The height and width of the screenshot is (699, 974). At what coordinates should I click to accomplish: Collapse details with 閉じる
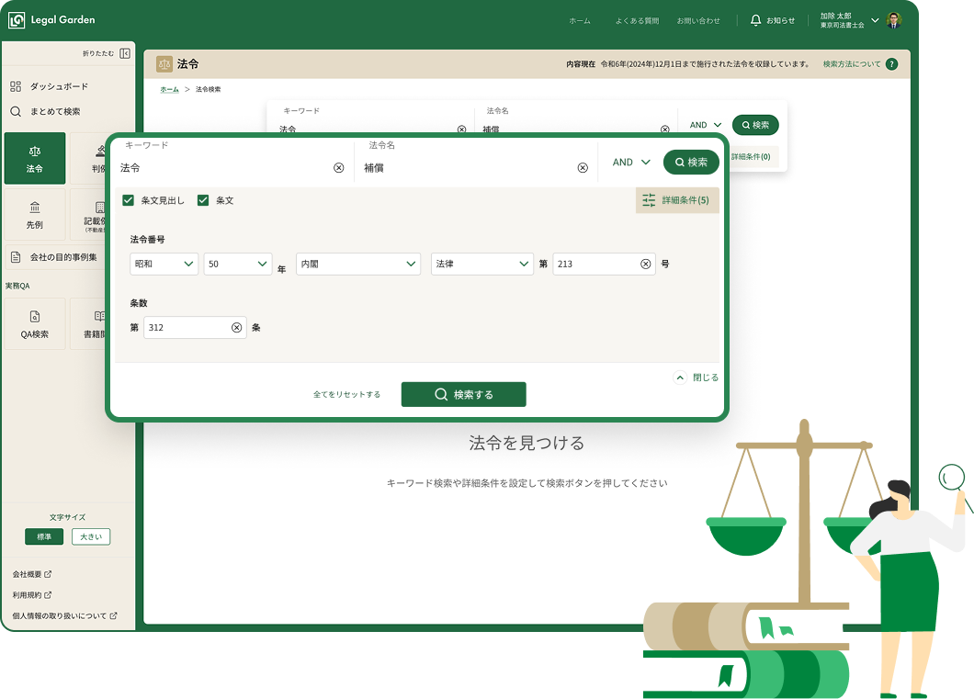pyautogui.click(x=697, y=378)
